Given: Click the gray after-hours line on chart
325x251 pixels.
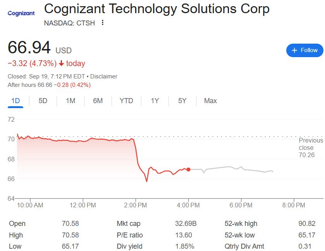Looking at the screenshot, I should [229, 167].
